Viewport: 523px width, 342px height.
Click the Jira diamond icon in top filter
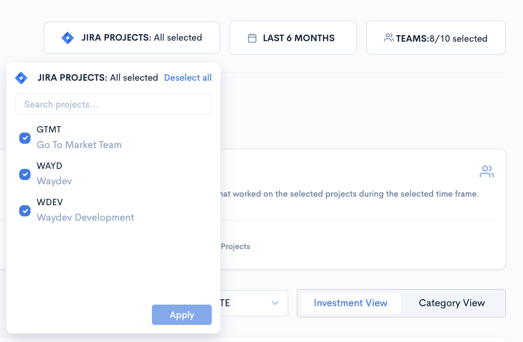pos(68,37)
